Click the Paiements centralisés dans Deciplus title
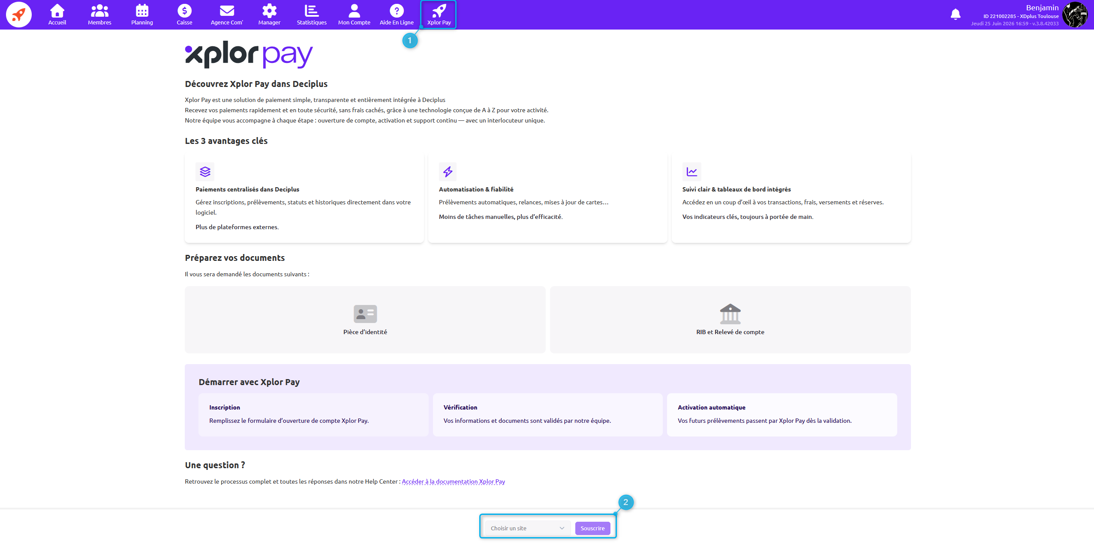Screen dimensions: 1094x547 click(x=247, y=189)
